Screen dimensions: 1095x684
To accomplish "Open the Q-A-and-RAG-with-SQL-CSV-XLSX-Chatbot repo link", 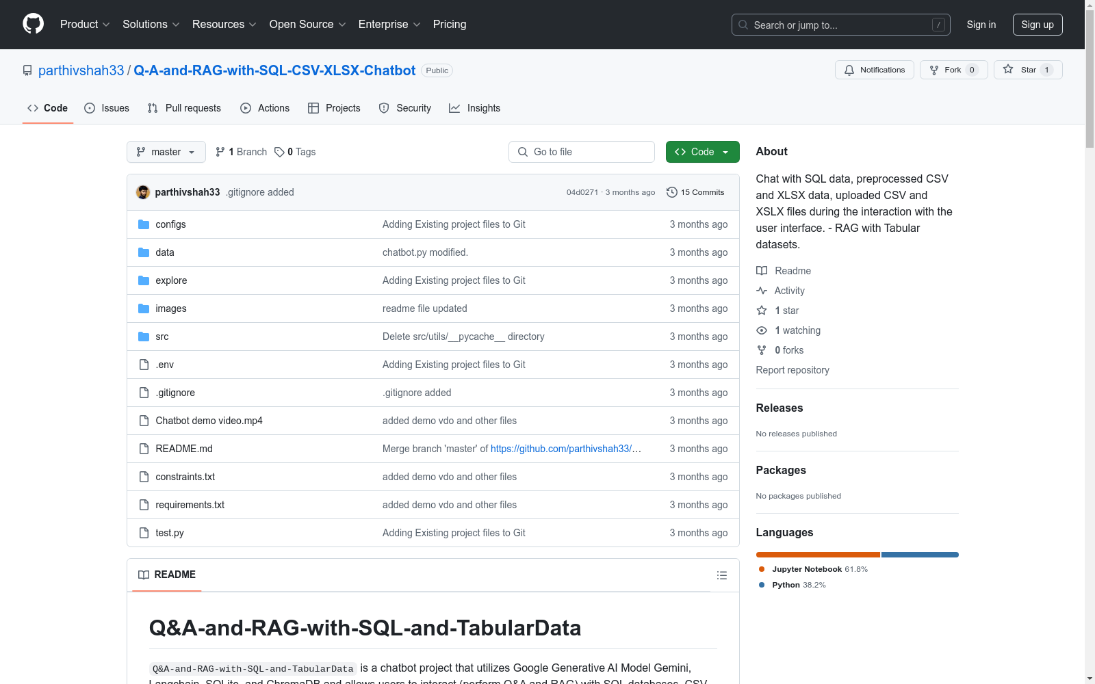I will [274, 70].
